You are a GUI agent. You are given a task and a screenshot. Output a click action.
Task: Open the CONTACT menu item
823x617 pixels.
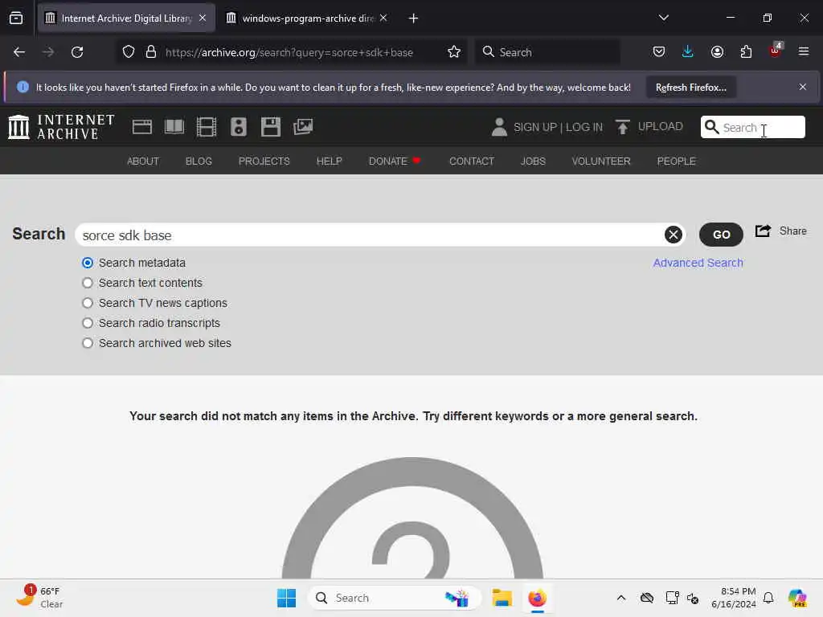471,161
